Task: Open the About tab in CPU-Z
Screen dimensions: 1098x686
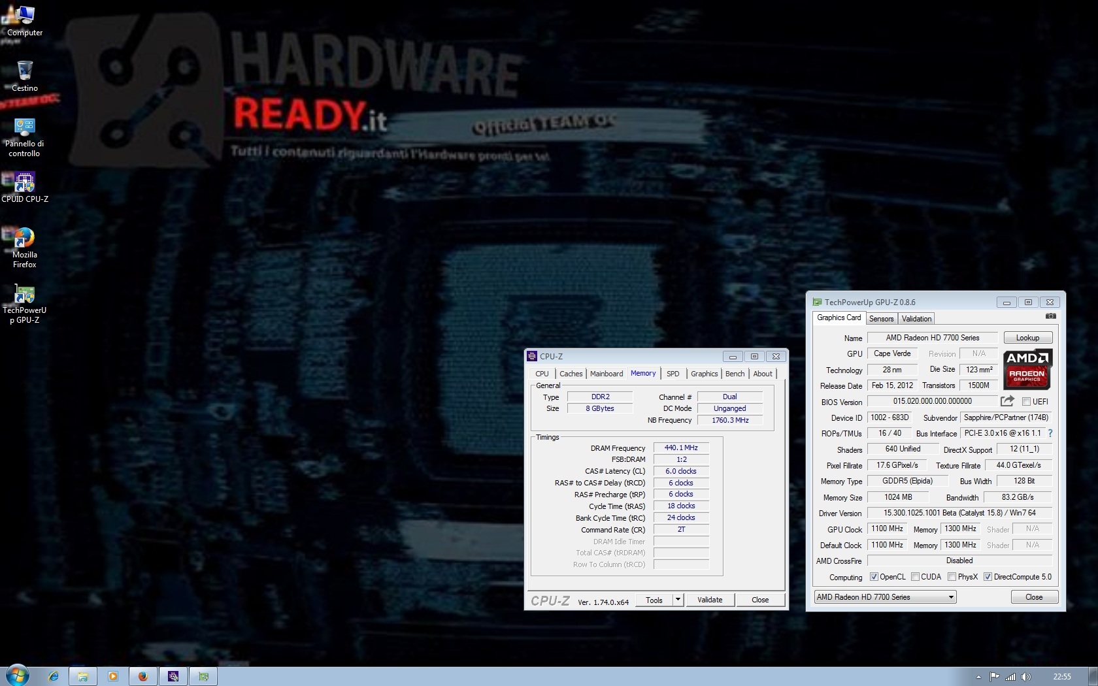Action: (x=763, y=374)
